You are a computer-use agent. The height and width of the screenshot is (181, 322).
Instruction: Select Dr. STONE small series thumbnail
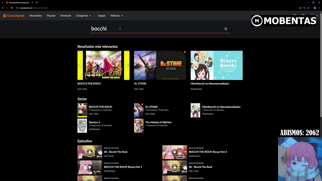point(139,110)
